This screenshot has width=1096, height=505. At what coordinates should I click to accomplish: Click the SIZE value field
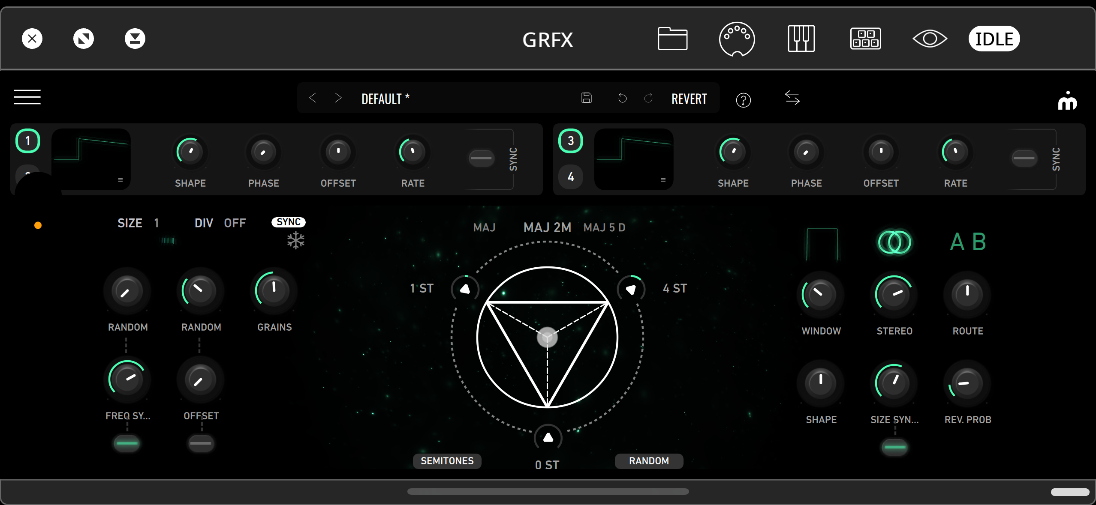click(157, 223)
